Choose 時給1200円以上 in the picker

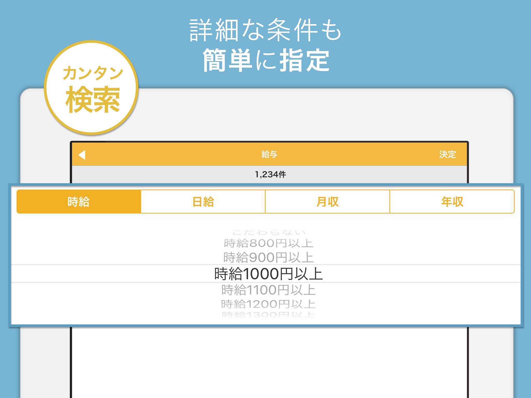pos(268,304)
